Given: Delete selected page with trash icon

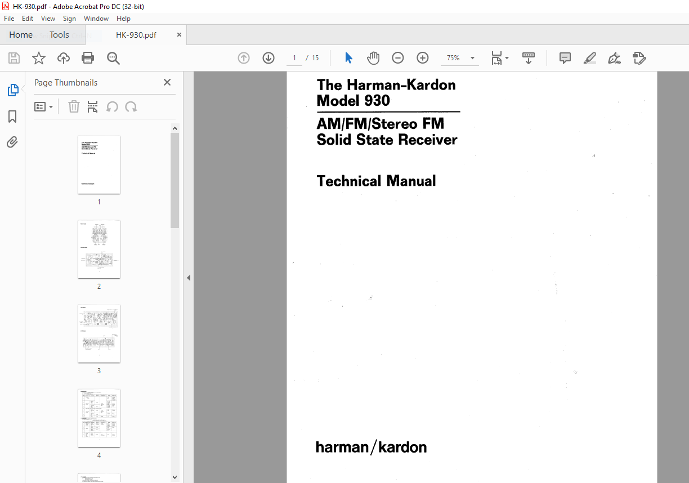Looking at the screenshot, I should 74,106.
